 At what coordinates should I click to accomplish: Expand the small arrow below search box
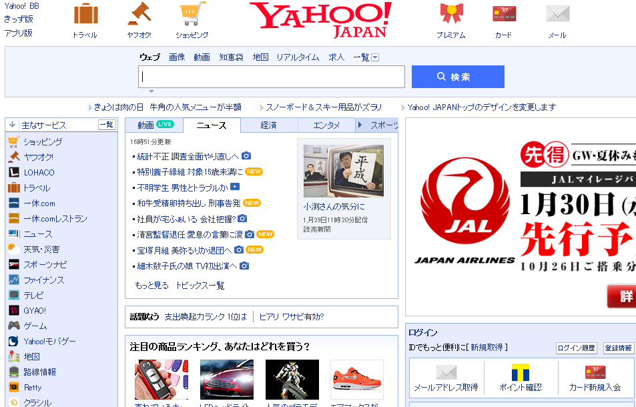151,91
